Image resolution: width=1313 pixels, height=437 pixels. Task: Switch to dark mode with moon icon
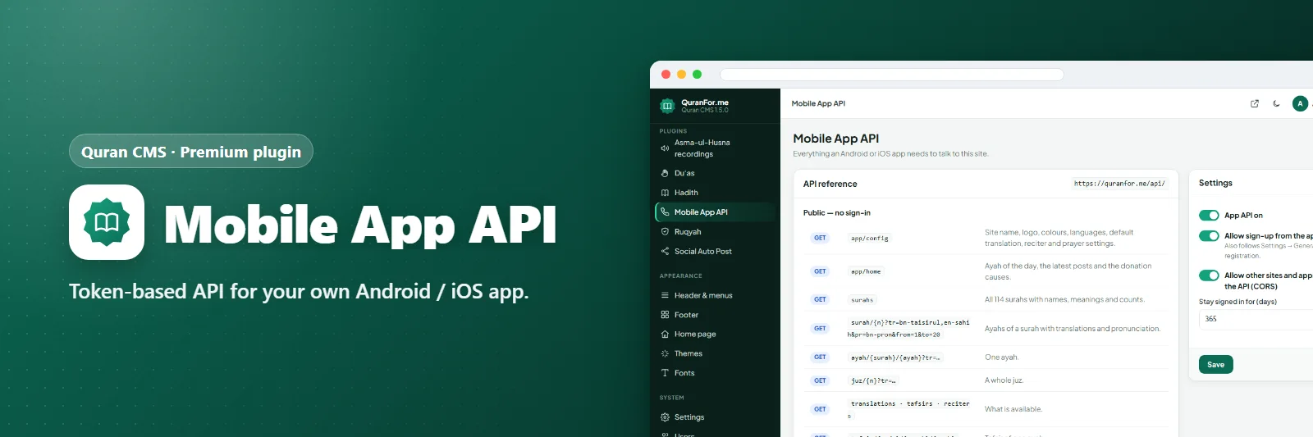1276,103
